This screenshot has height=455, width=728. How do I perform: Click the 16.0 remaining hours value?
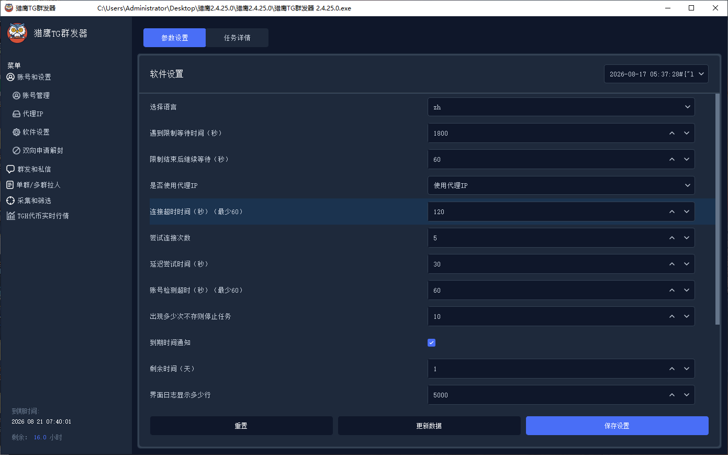[40, 437]
